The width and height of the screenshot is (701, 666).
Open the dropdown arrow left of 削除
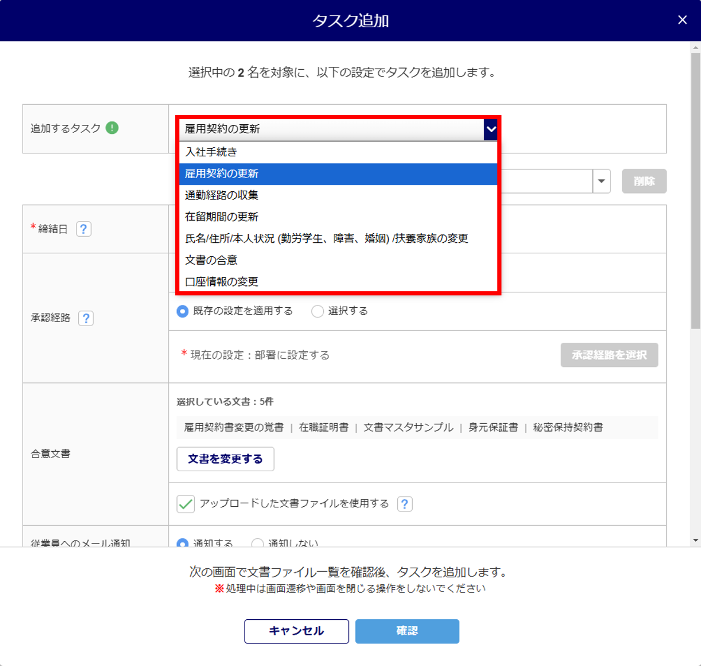[602, 181]
